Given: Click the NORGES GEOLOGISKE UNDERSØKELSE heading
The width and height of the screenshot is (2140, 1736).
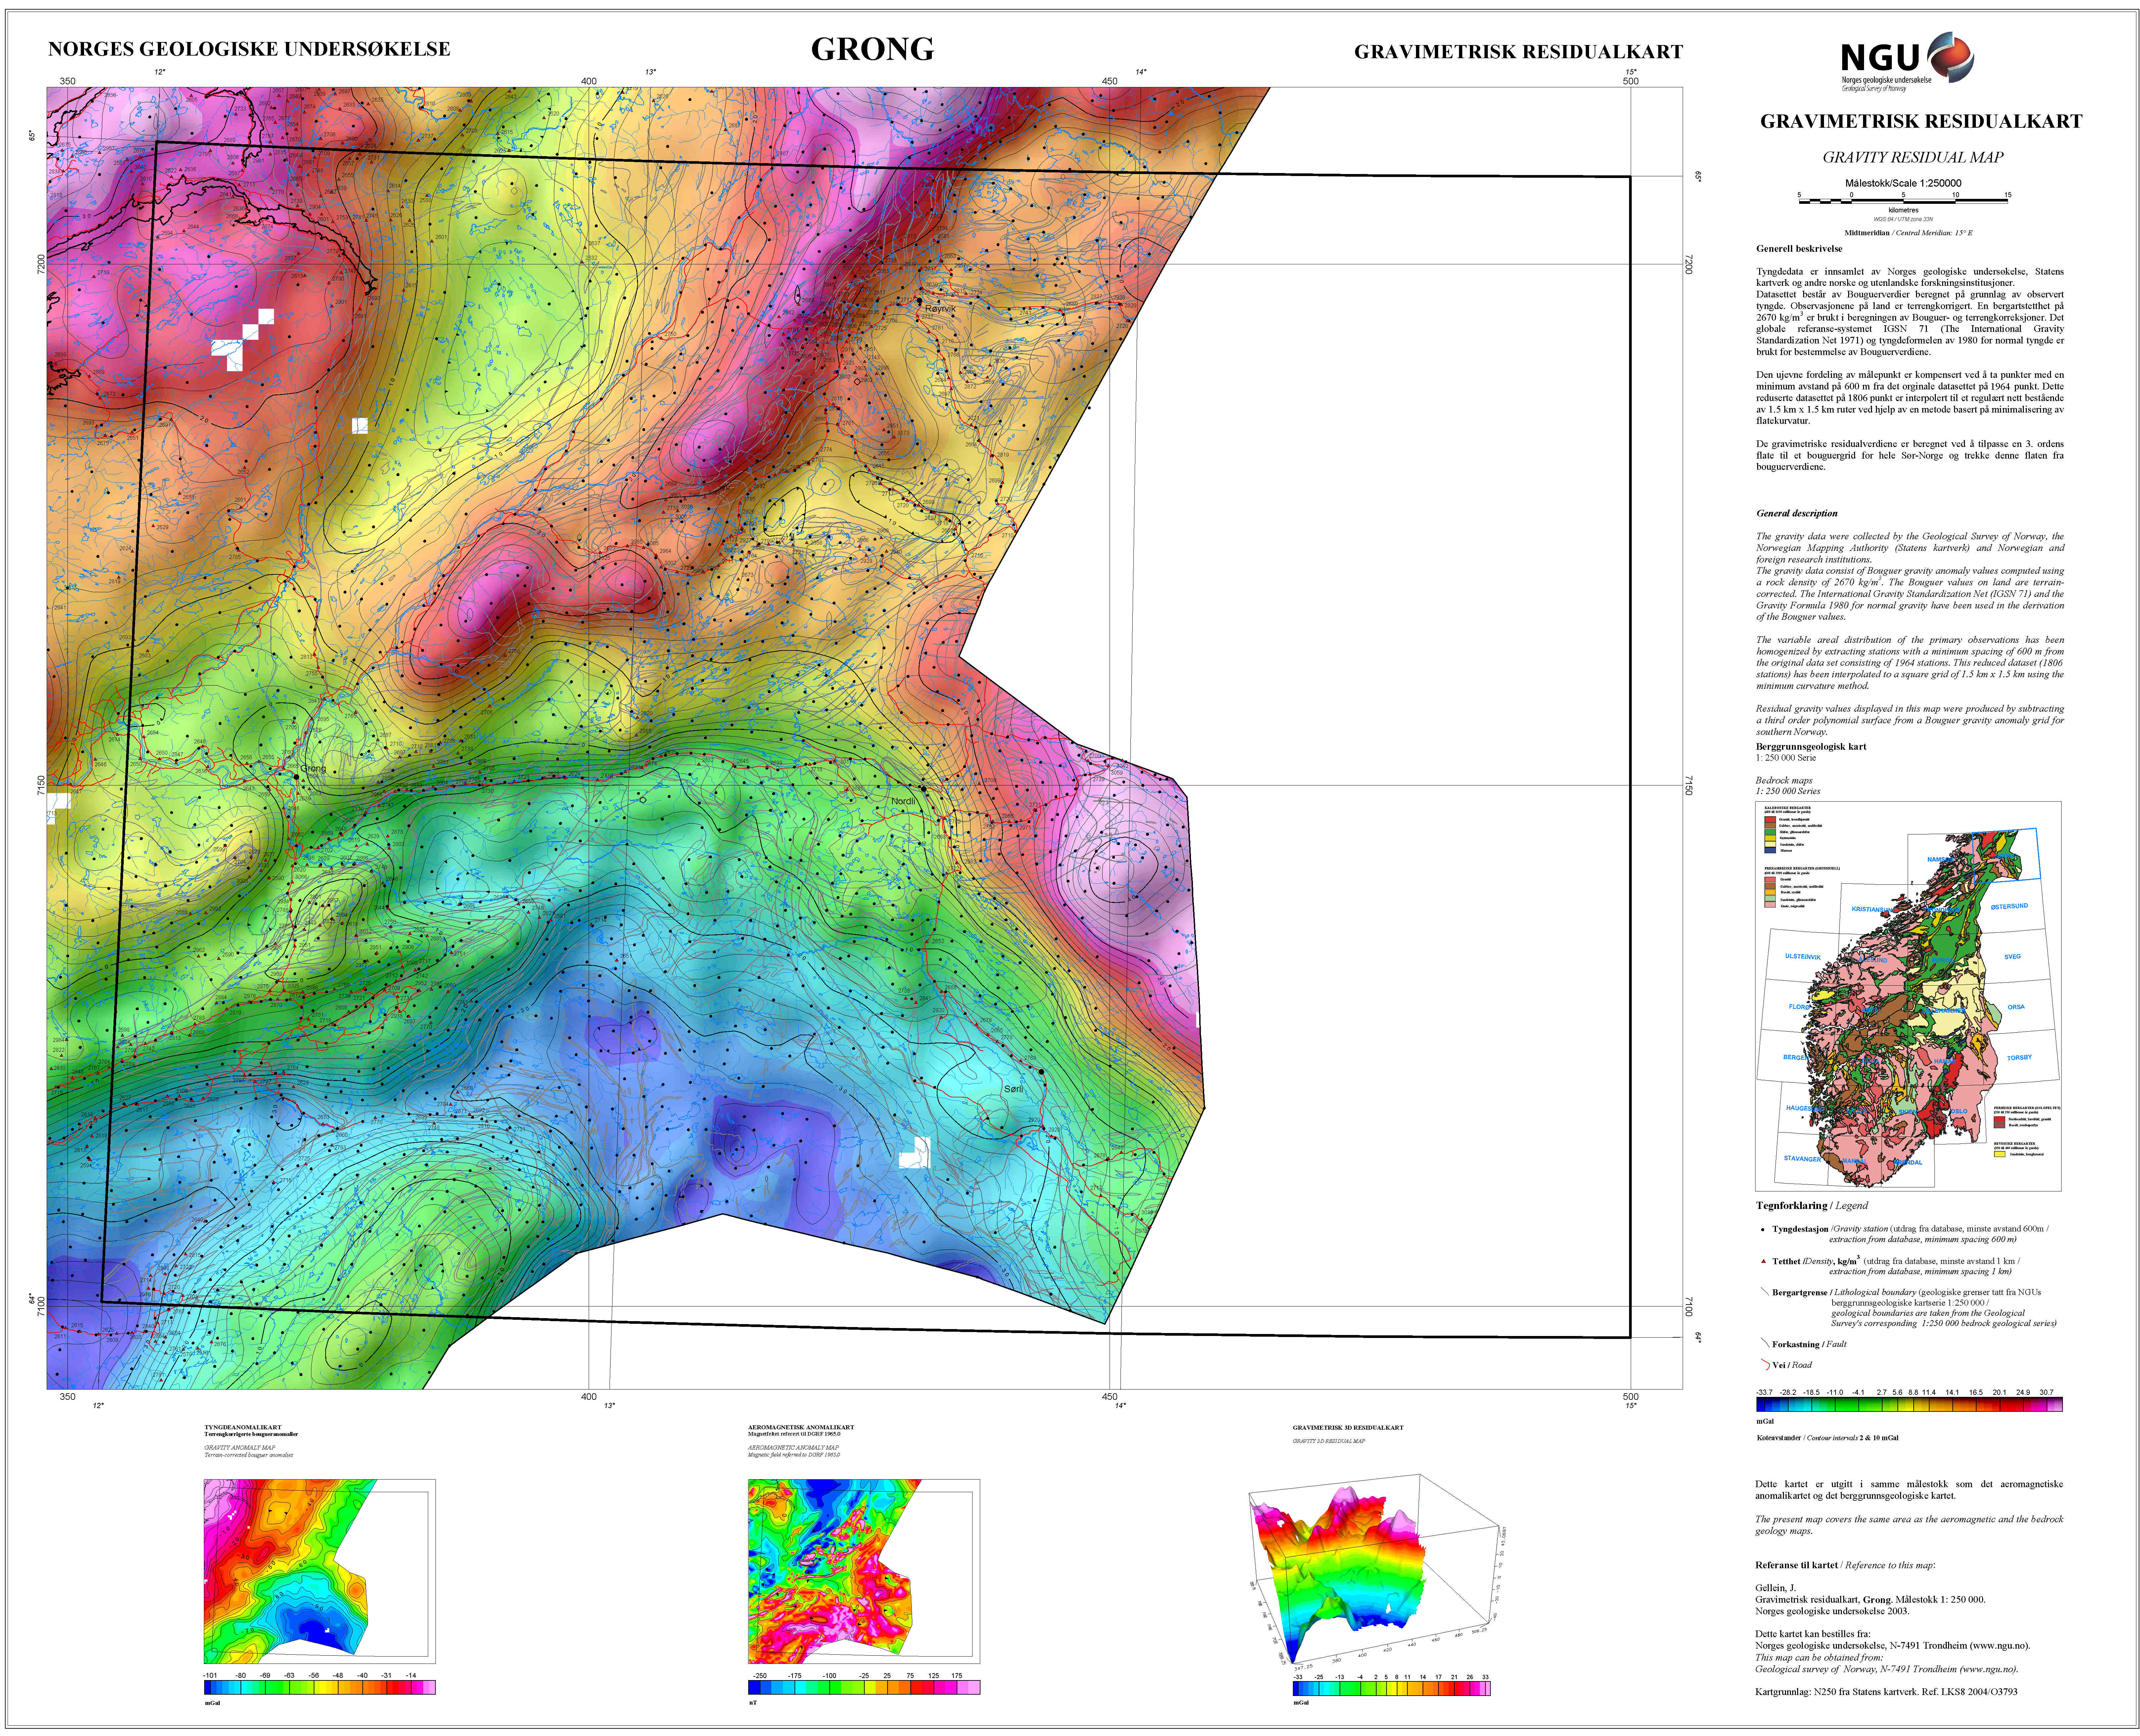Looking at the screenshot, I should point(249,49).
